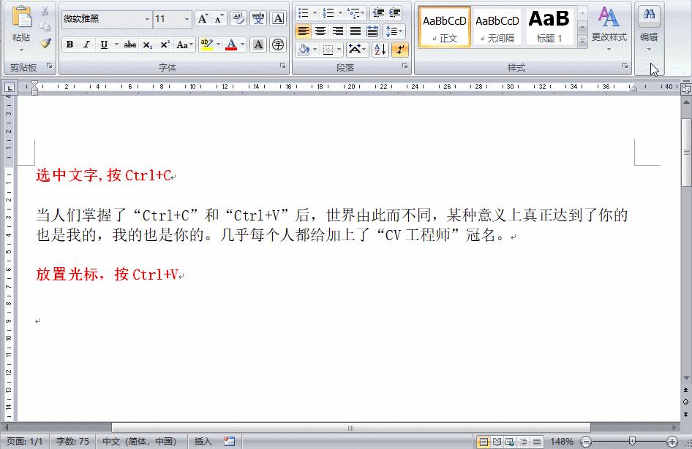Open the 更改样式 menu
The height and width of the screenshot is (449, 692).
tap(608, 33)
